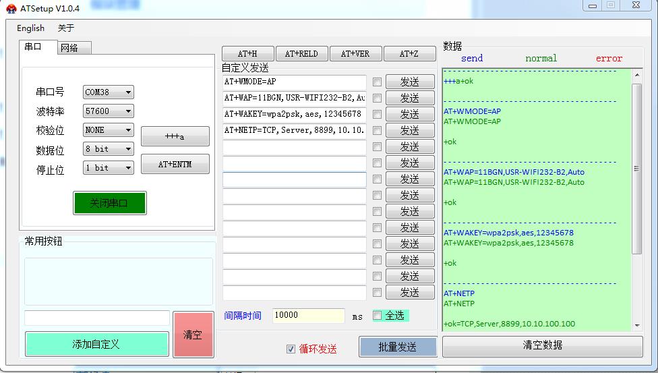
Task: Send the AT+RELD command
Action: pos(301,54)
